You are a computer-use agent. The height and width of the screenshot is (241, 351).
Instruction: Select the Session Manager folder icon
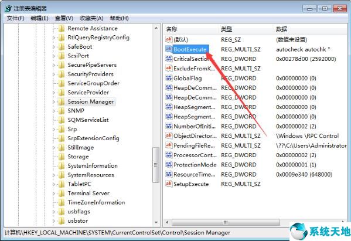[62, 101]
